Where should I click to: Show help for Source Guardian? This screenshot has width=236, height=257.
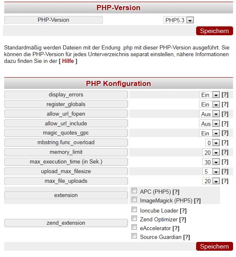[x=186, y=237]
